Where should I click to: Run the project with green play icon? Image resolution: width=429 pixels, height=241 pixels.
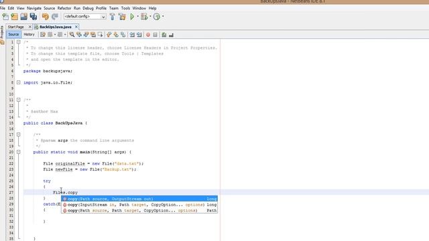[x=132, y=17]
